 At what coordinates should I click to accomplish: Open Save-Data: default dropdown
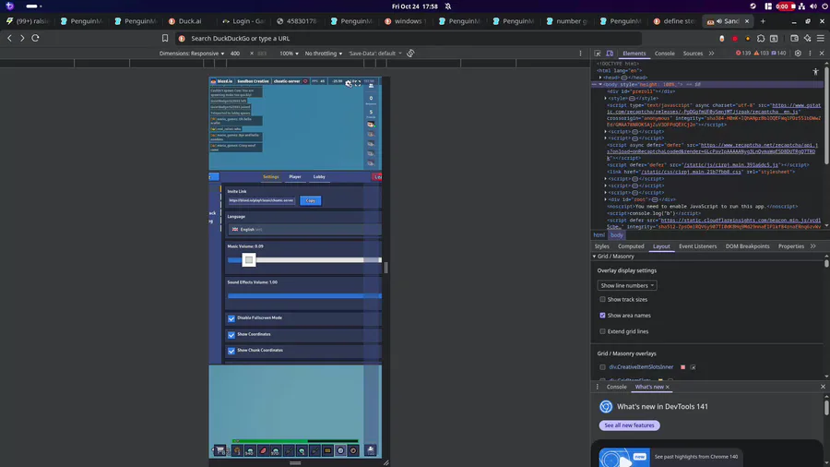pos(374,54)
